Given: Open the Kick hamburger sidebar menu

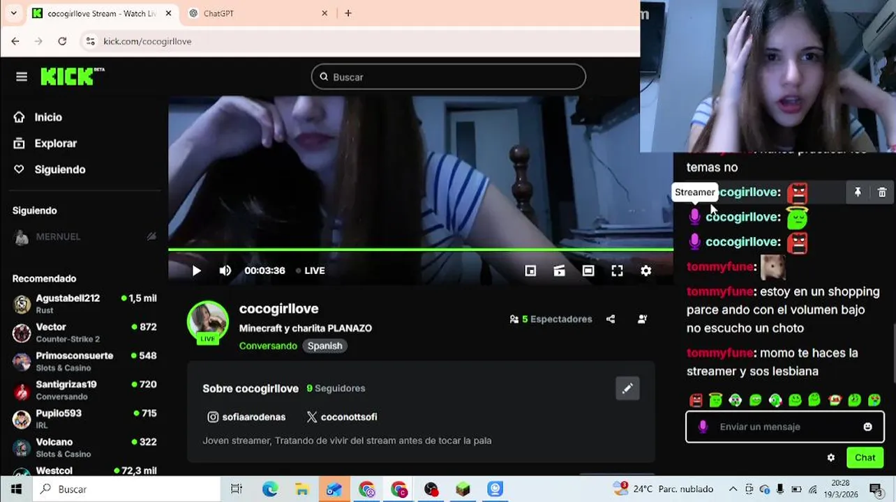Looking at the screenshot, I should click(x=22, y=77).
